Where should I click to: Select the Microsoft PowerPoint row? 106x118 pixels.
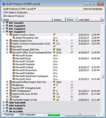[x=51, y=70]
